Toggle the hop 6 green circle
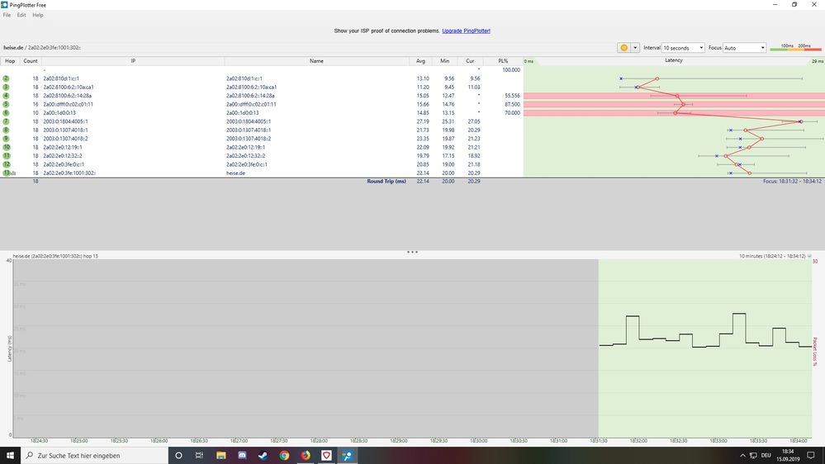825x464 pixels. pos(7,112)
